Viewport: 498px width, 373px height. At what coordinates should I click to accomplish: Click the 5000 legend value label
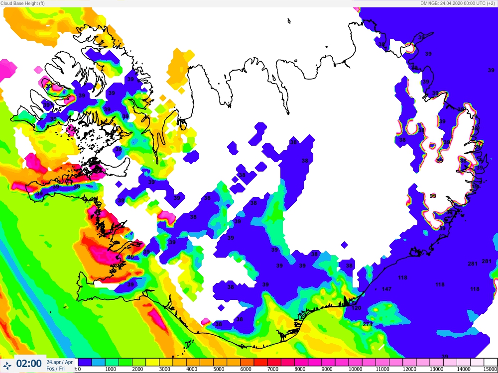pyautogui.click(x=220, y=369)
